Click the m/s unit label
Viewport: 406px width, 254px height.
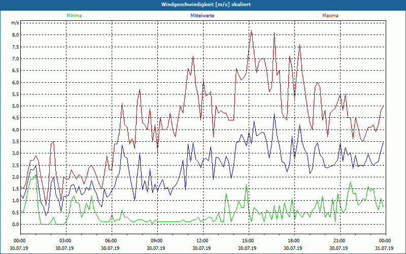[15, 23]
